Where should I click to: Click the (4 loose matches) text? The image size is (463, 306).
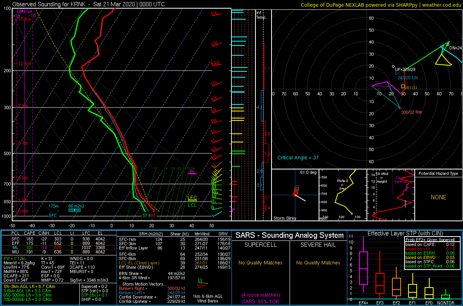click(260, 295)
